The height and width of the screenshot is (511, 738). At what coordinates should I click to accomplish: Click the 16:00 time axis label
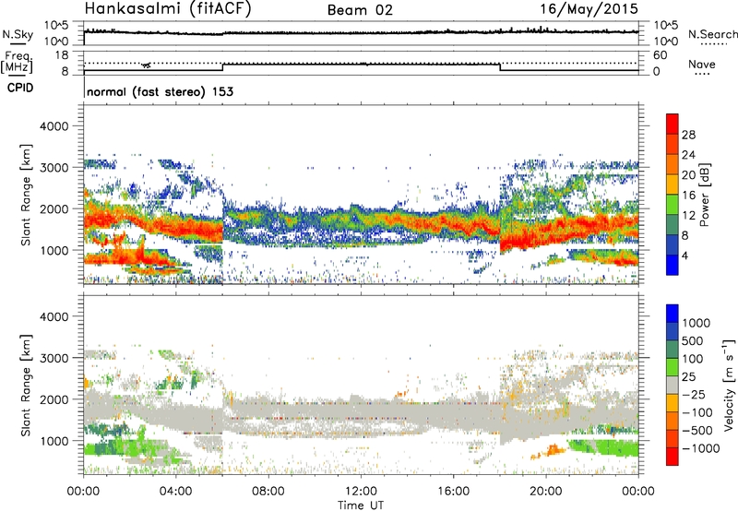tap(453, 492)
